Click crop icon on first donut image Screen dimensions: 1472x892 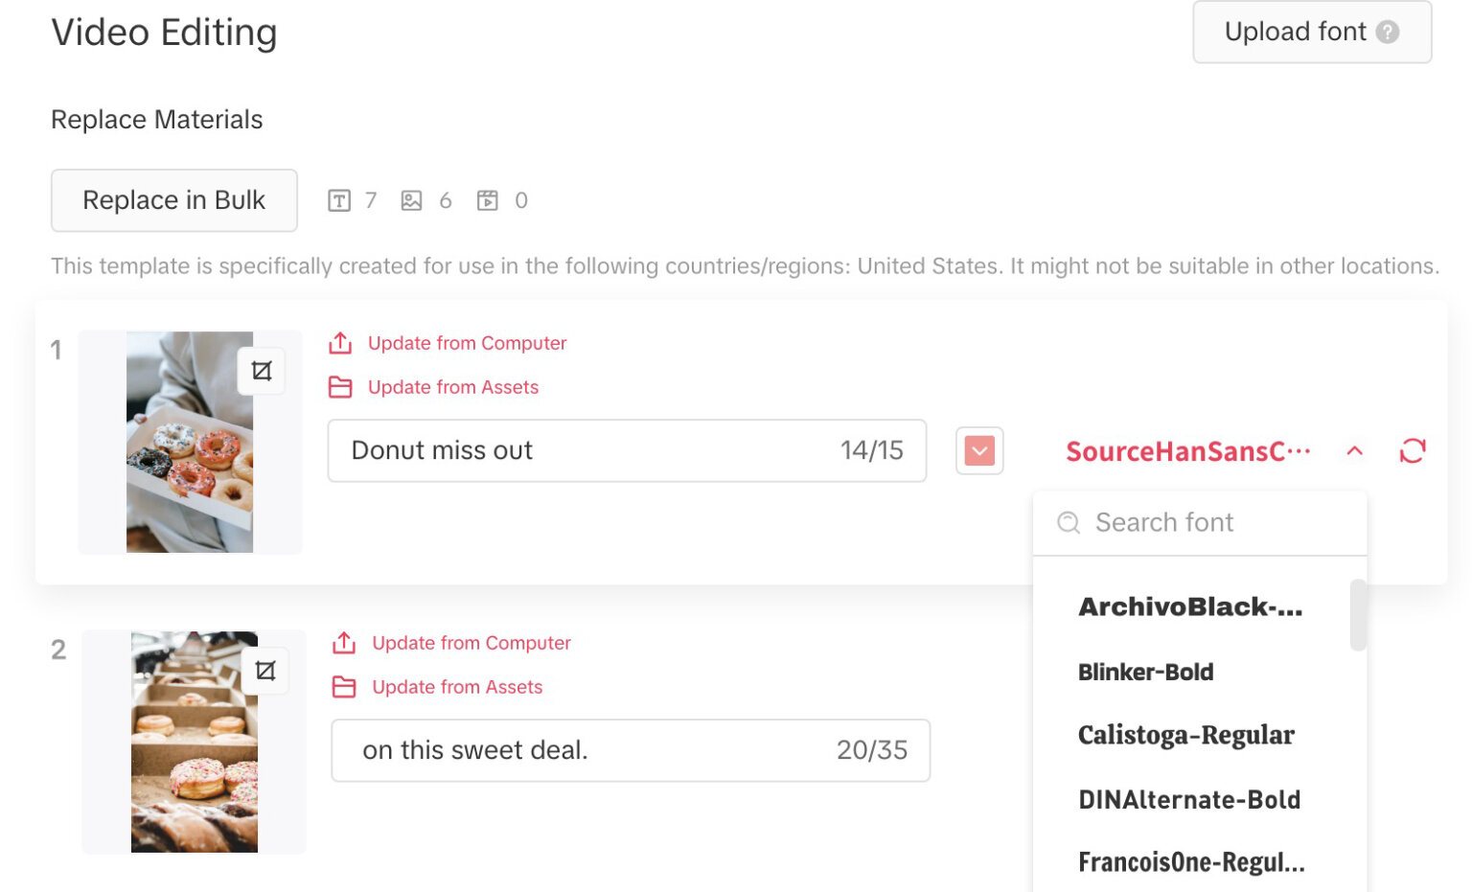262,371
